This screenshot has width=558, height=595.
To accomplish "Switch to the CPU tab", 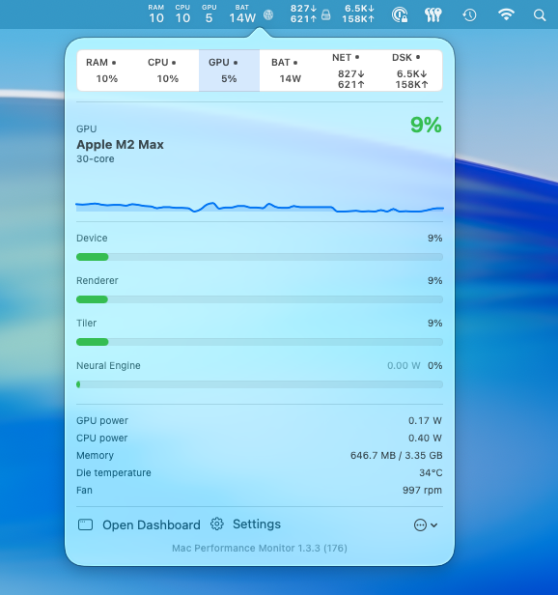I will point(168,71).
